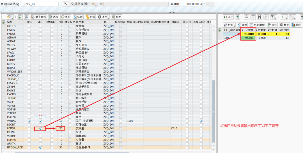Toggle the 输出 checkbox for BTGEW_ADD row
Screen dimensions: 303x153
40,147
